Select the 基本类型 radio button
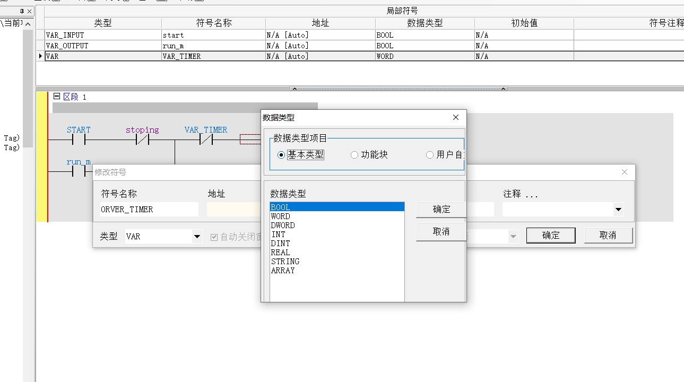This screenshot has height=382, width=684. pyautogui.click(x=281, y=155)
